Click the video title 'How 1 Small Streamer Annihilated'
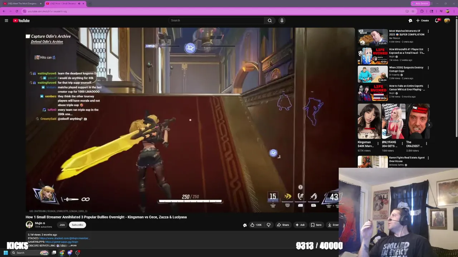This screenshot has height=257, width=458. [x=106, y=217]
